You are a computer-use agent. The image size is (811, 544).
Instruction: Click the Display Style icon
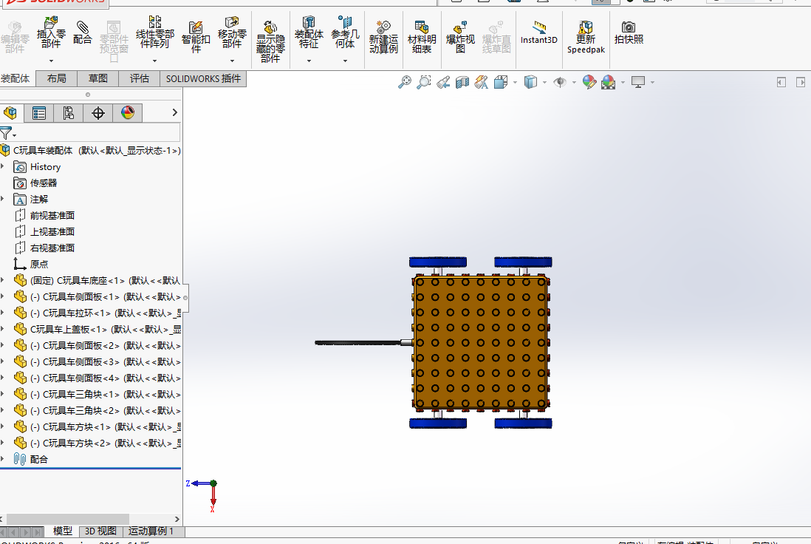(530, 82)
